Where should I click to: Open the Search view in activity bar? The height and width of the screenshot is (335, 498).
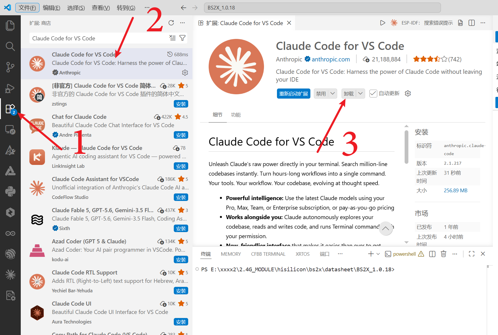[x=10, y=46]
